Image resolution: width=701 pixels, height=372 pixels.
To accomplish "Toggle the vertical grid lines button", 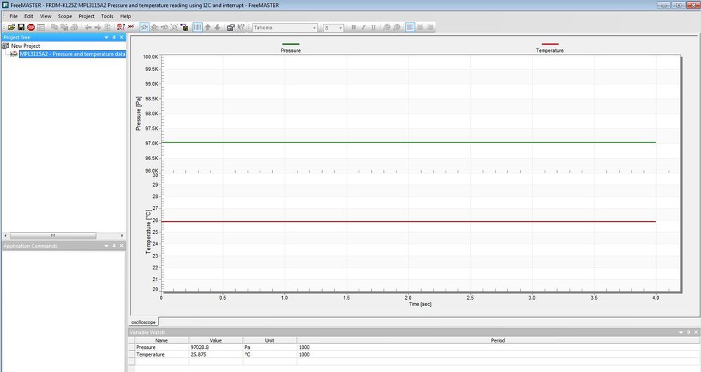I will [197, 27].
